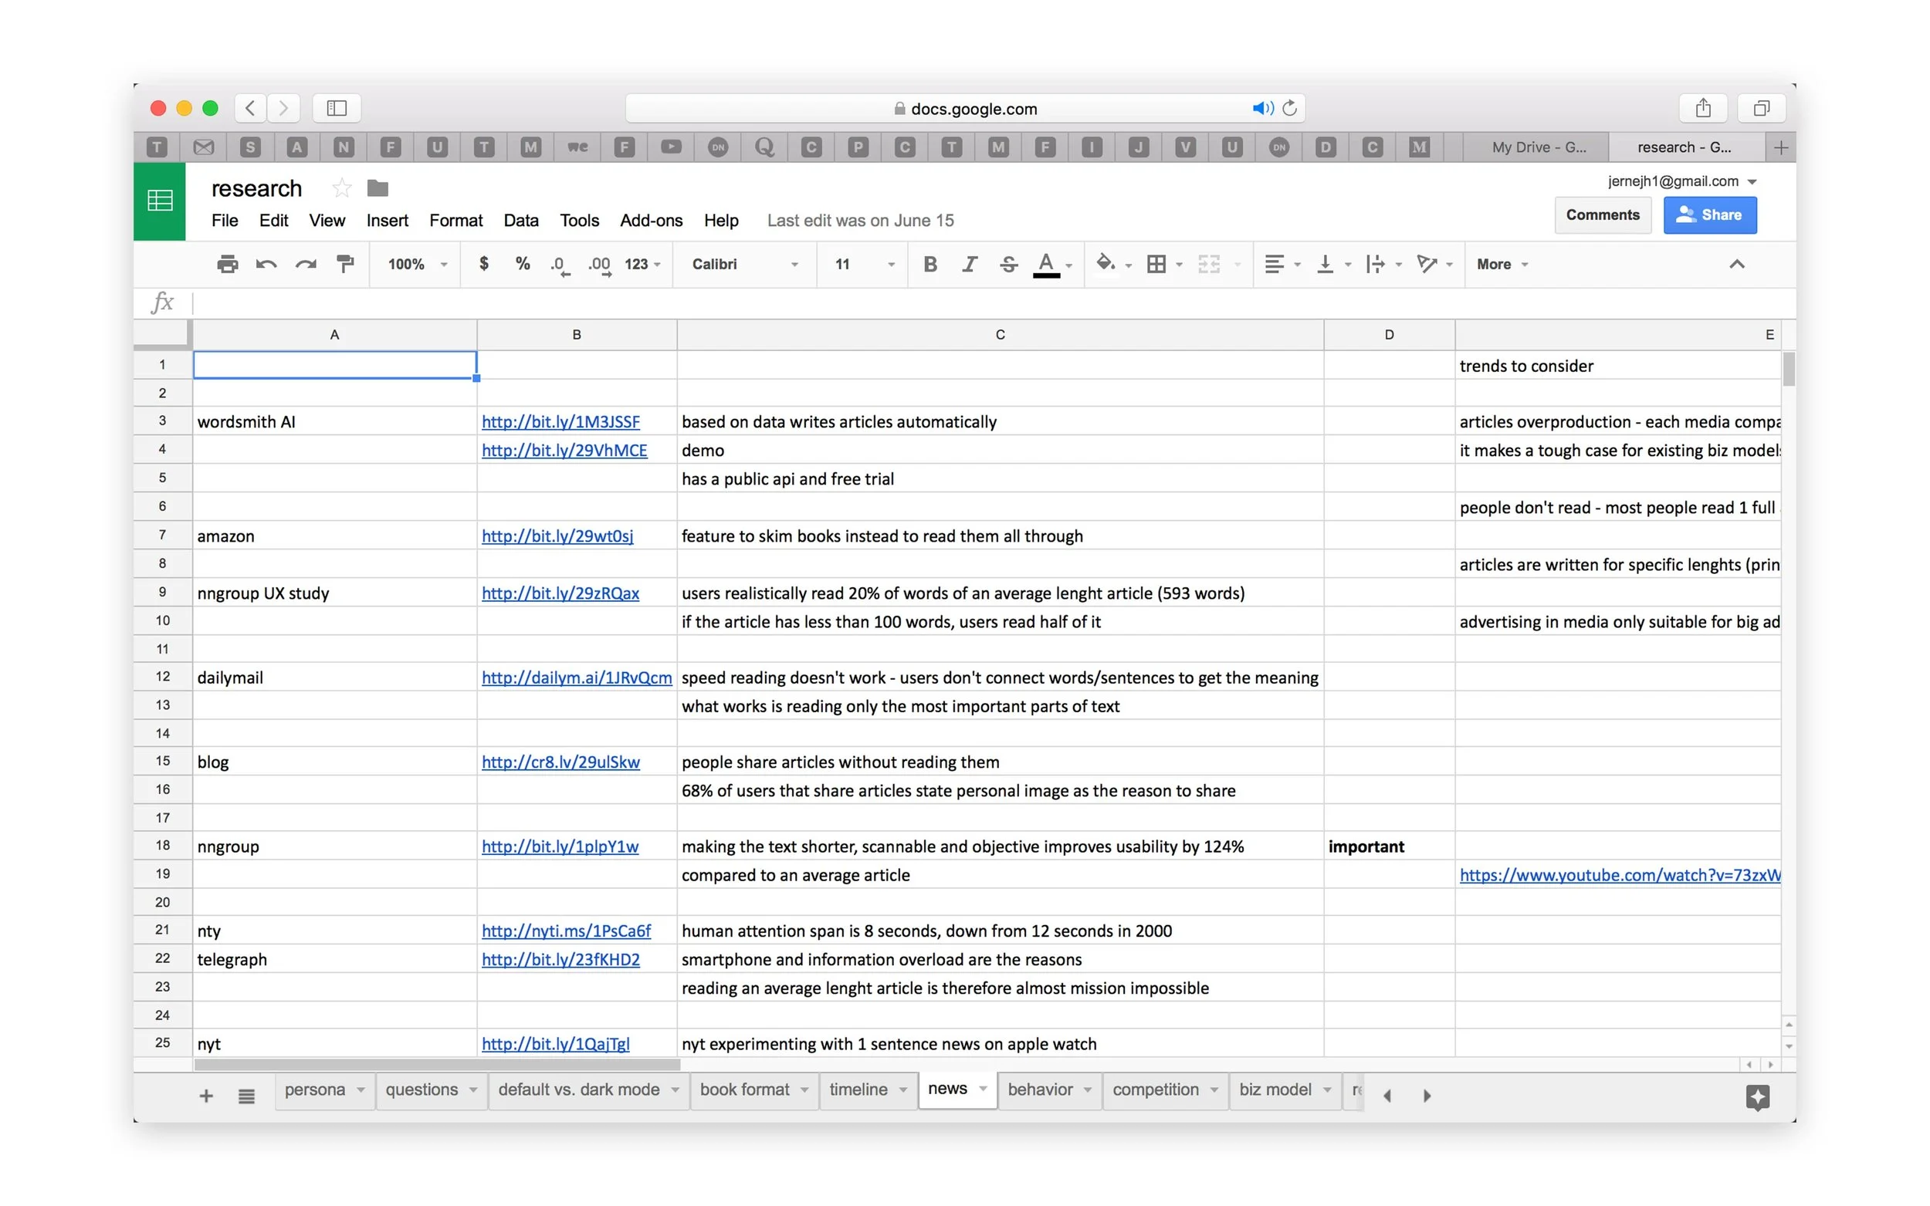The height and width of the screenshot is (1206, 1930).
Task: Toggle Safari sidebar button
Action: [337, 108]
